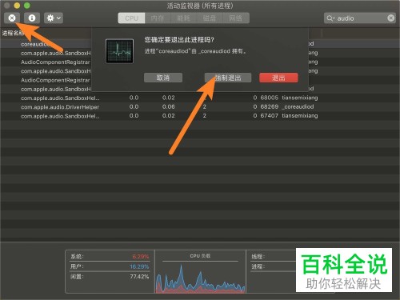This screenshot has height=300, width=400.
Task: Click the _coreaudiod user cell of the DriverHelper row
Action: click(x=298, y=106)
